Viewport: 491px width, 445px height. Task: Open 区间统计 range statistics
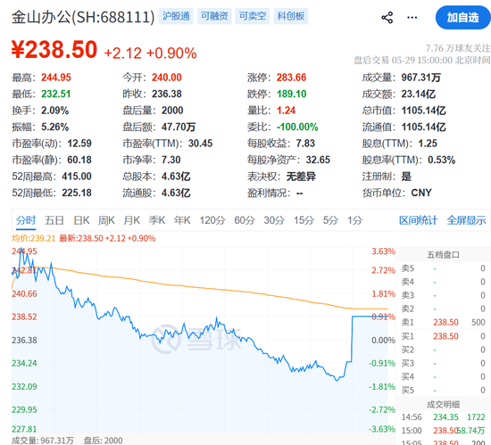tap(418, 220)
